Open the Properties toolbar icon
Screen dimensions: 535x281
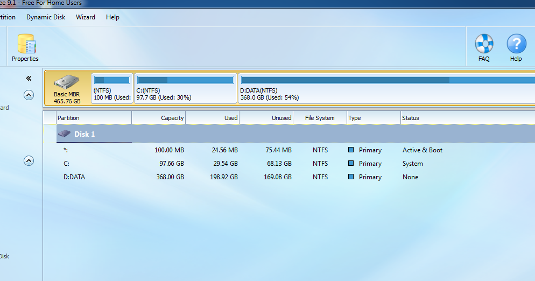(x=26, y=44)
